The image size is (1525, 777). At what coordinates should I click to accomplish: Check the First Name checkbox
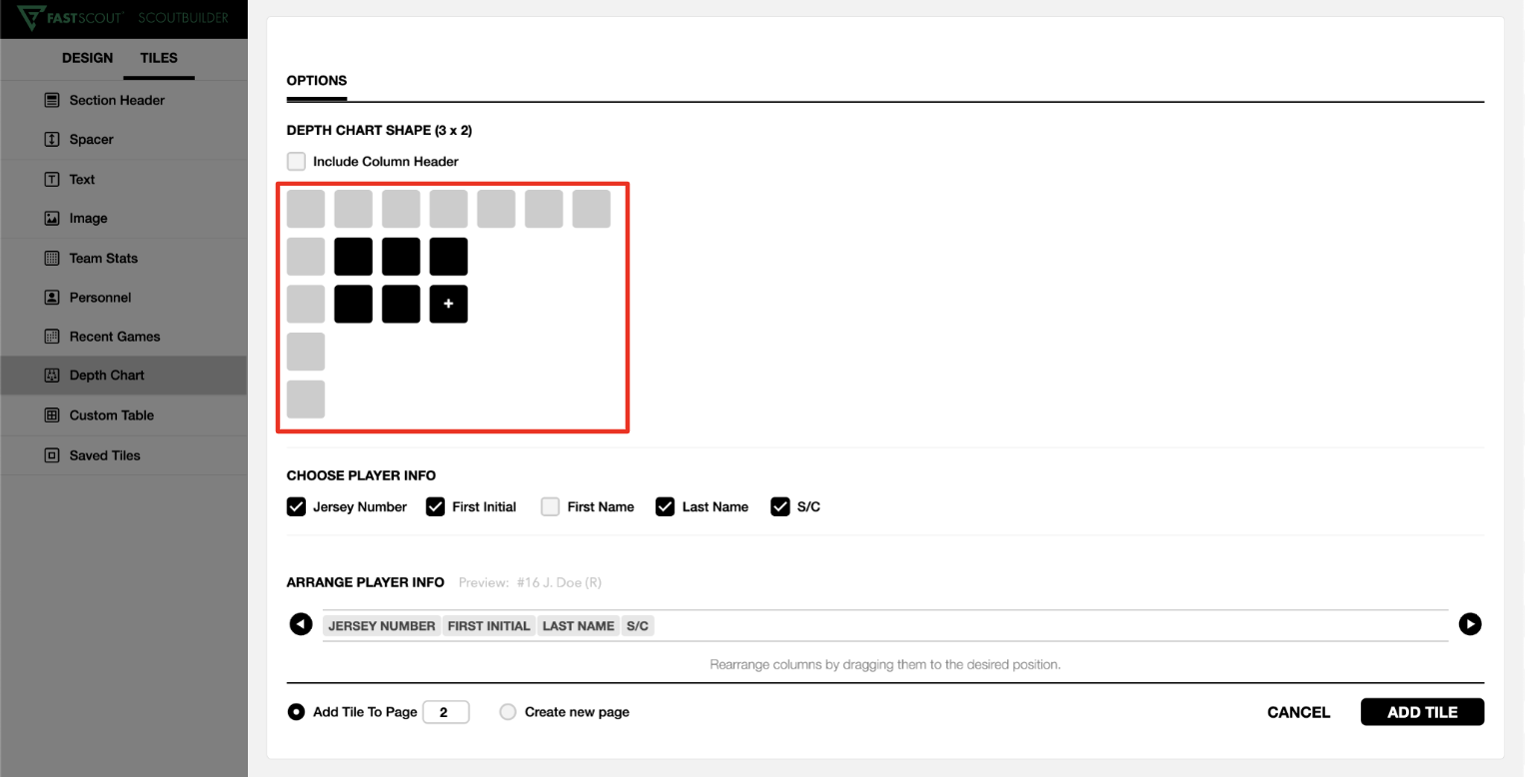pos(550,506)
